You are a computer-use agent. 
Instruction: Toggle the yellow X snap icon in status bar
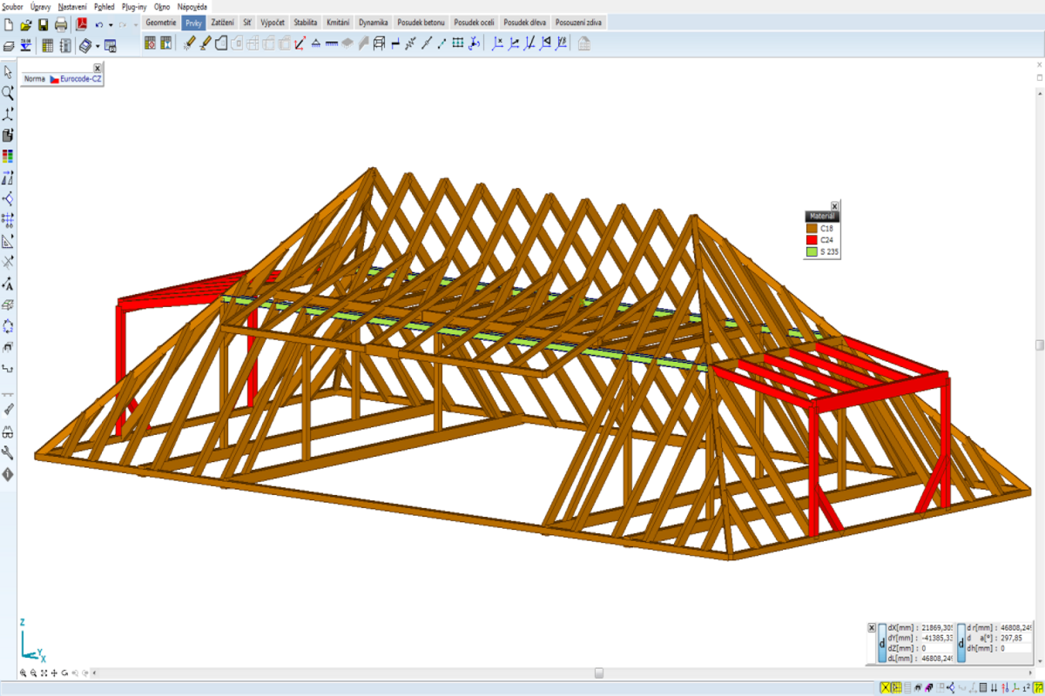pyautogui.click(x=886, y=688)
